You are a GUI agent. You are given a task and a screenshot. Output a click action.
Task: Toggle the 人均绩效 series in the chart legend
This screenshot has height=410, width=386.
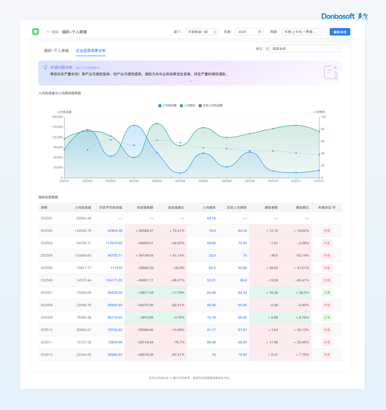[187, 105]
